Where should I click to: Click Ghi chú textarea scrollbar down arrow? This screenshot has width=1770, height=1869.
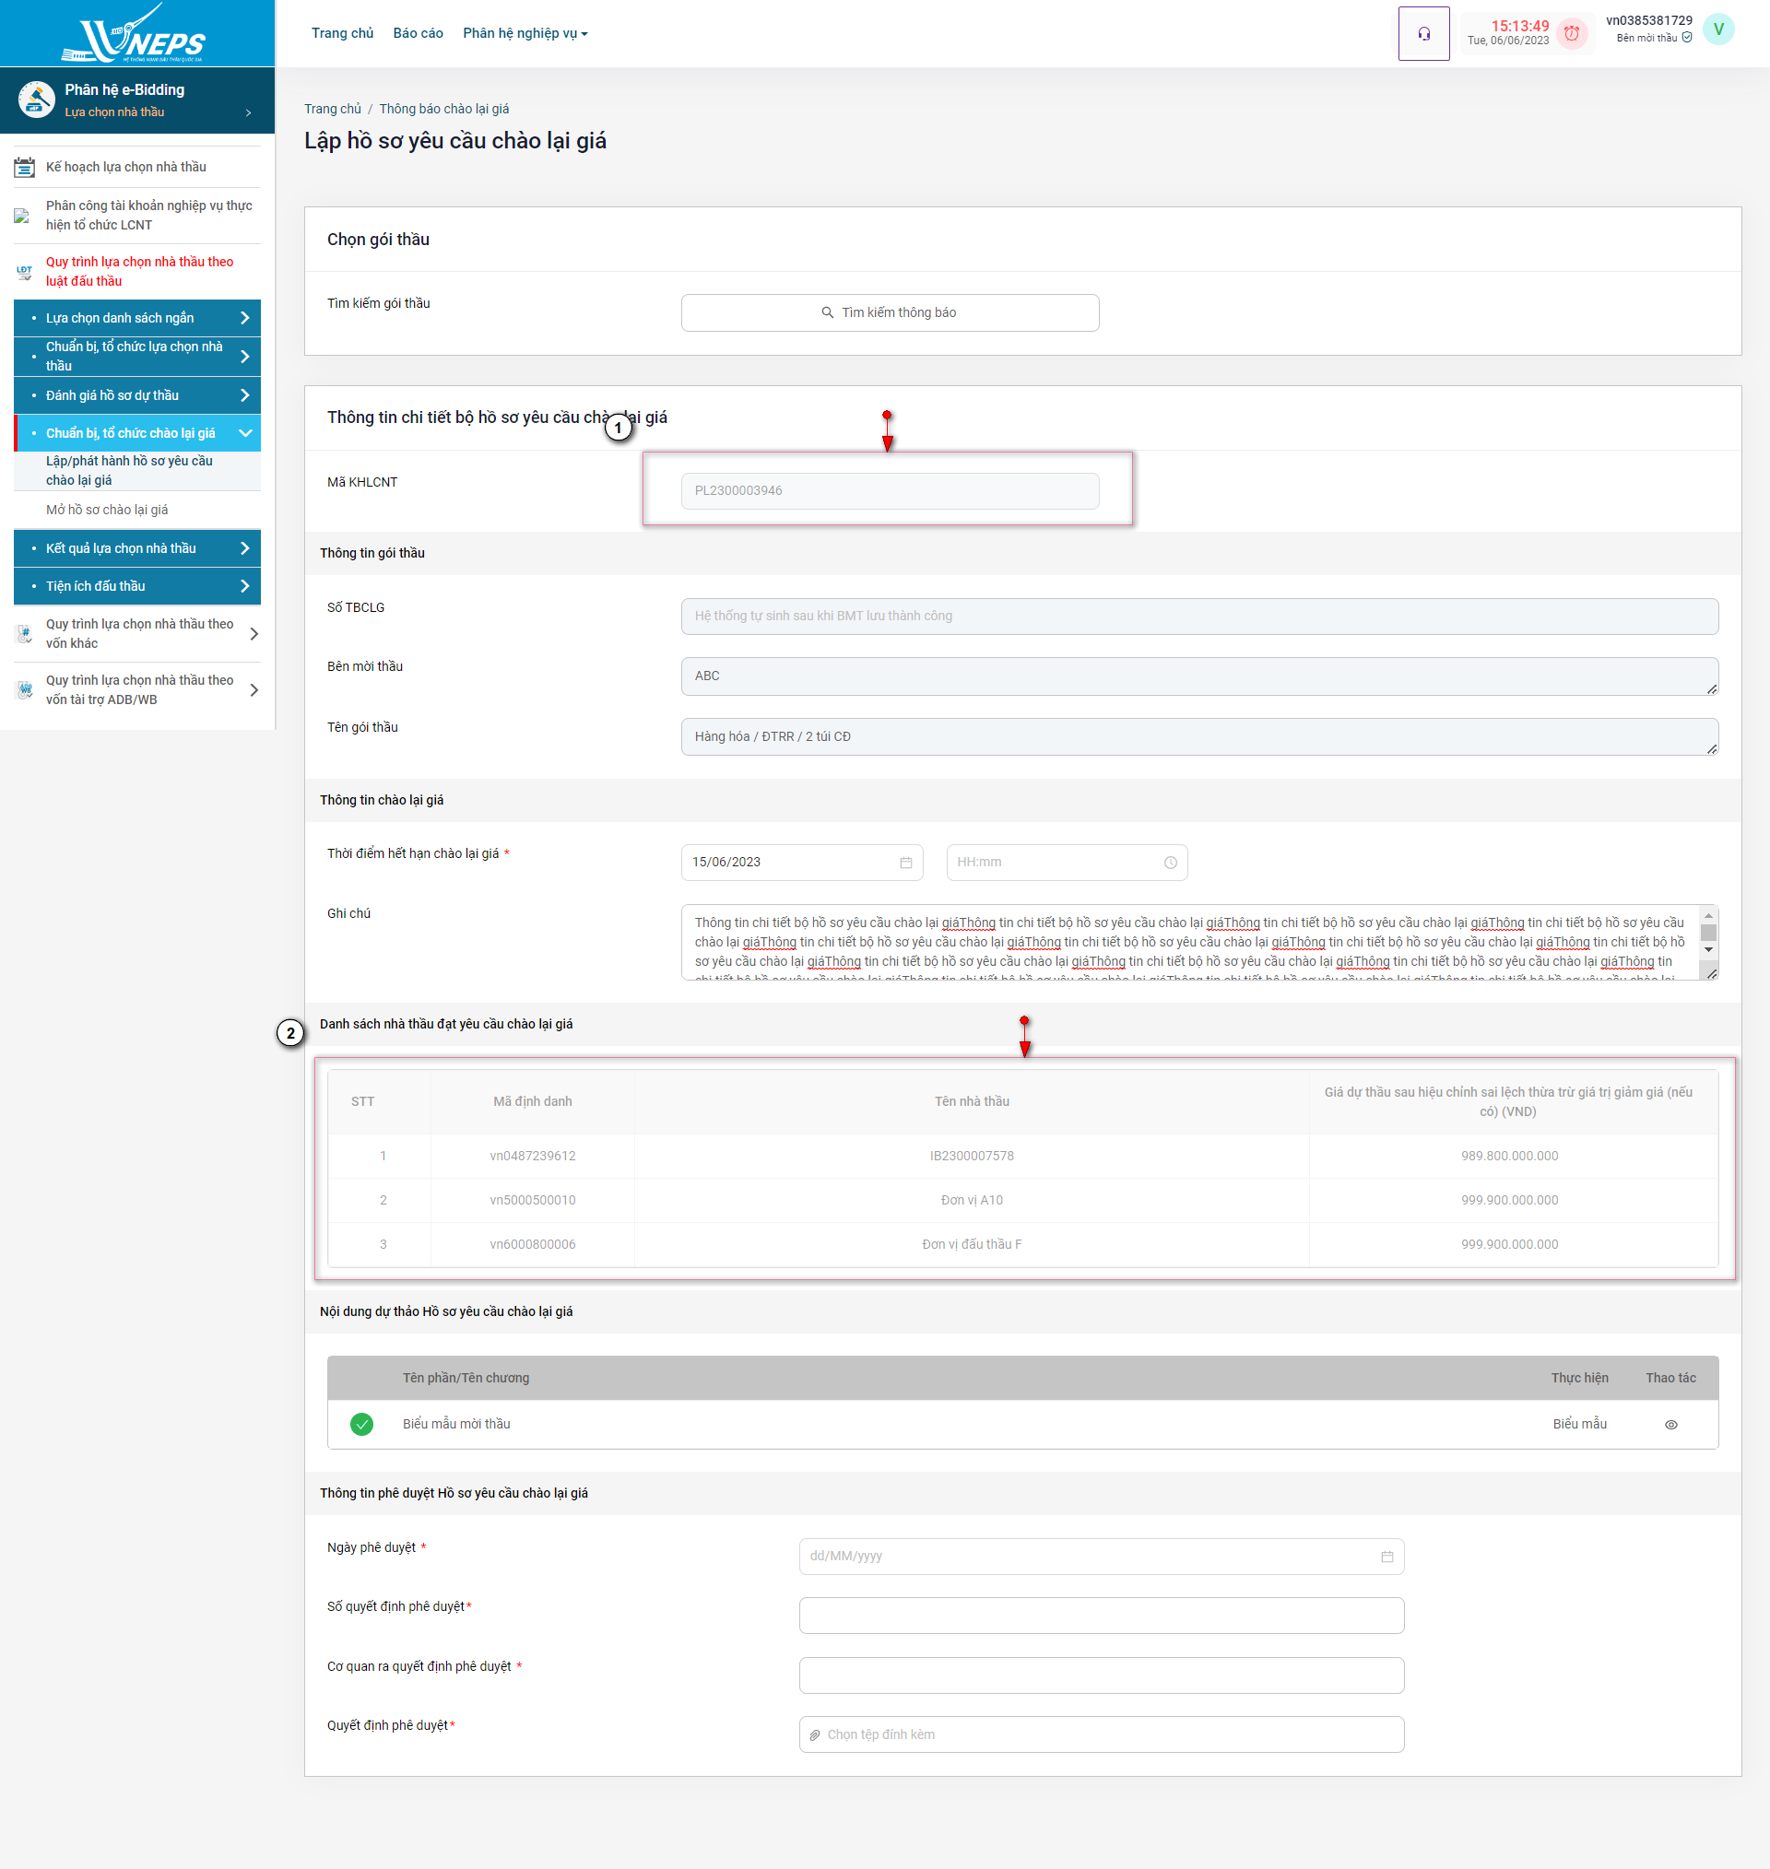coord(1707,949)
